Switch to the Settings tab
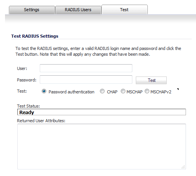This screenshot has height=176, width=196. (x=32, y=10)
